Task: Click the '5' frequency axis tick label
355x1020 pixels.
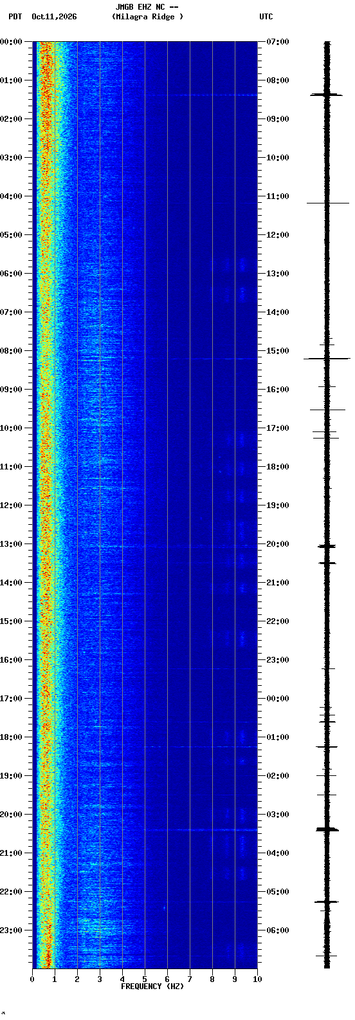Action: 145,979
